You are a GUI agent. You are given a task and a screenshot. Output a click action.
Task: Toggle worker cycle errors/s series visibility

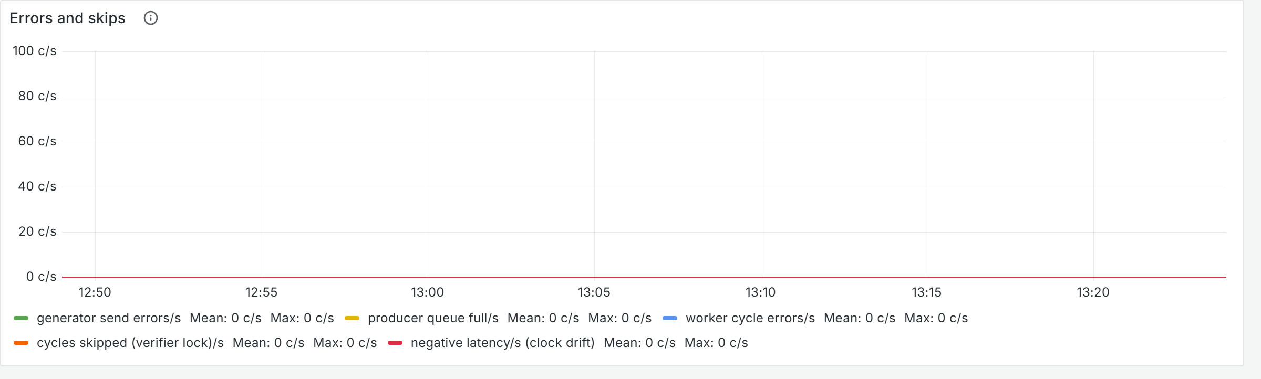pyautogui.click(x=750, y=318)
